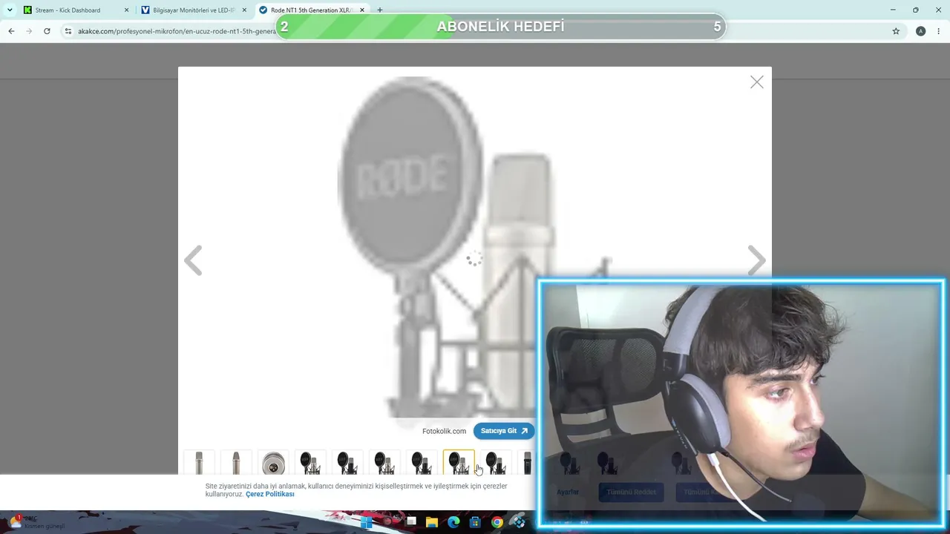Select the Rode NT1 5th Generation tab
Viewport: 950px width, 534px height.
point(312,10)
